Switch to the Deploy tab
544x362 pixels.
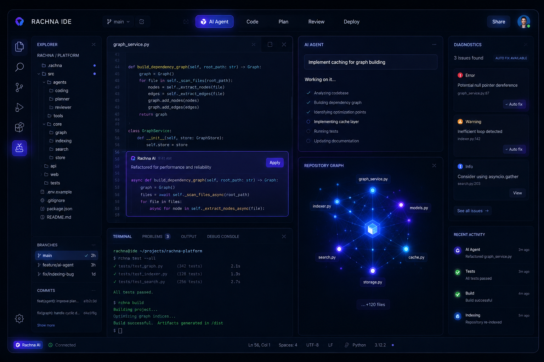(351, 22)
